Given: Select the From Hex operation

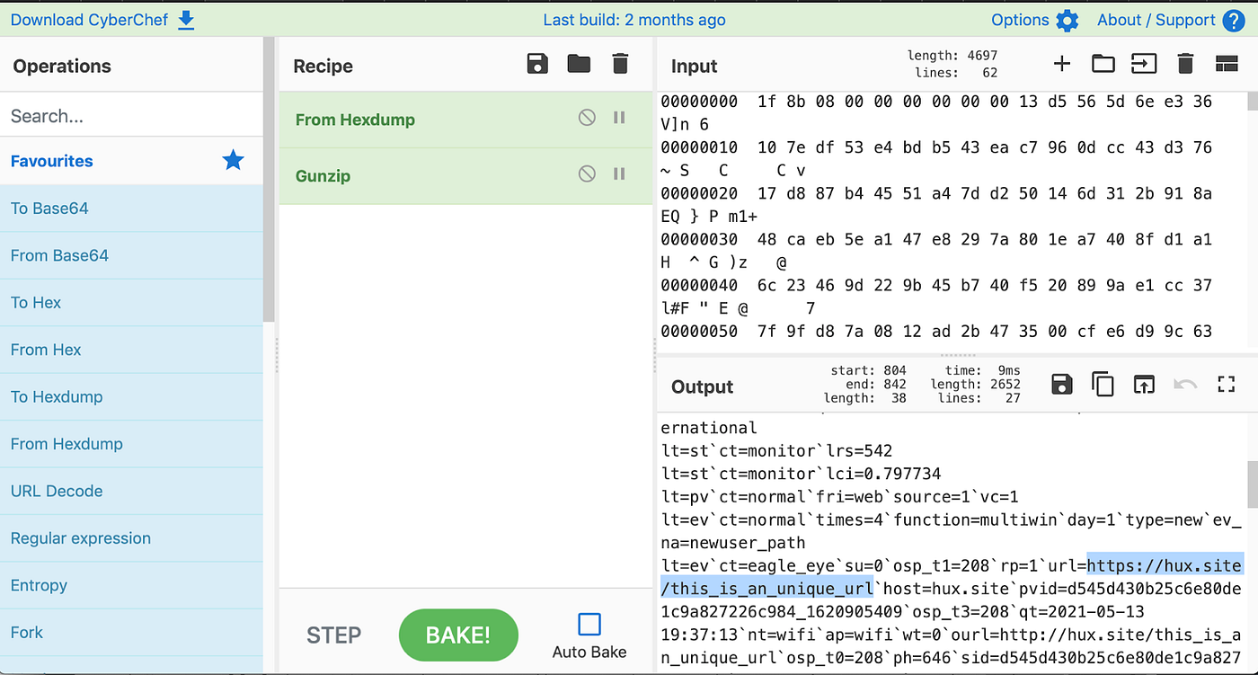Looking at the screenshot, I should (131, 350).
